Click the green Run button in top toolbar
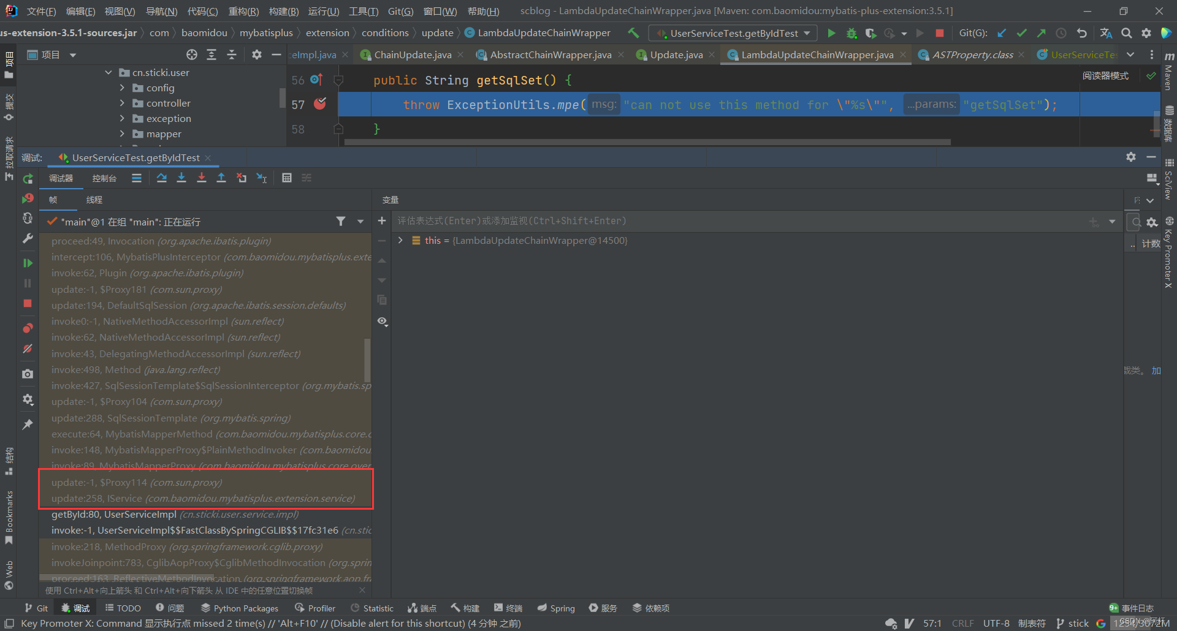Screen dimensions: 1177x631 pos(831,33)
